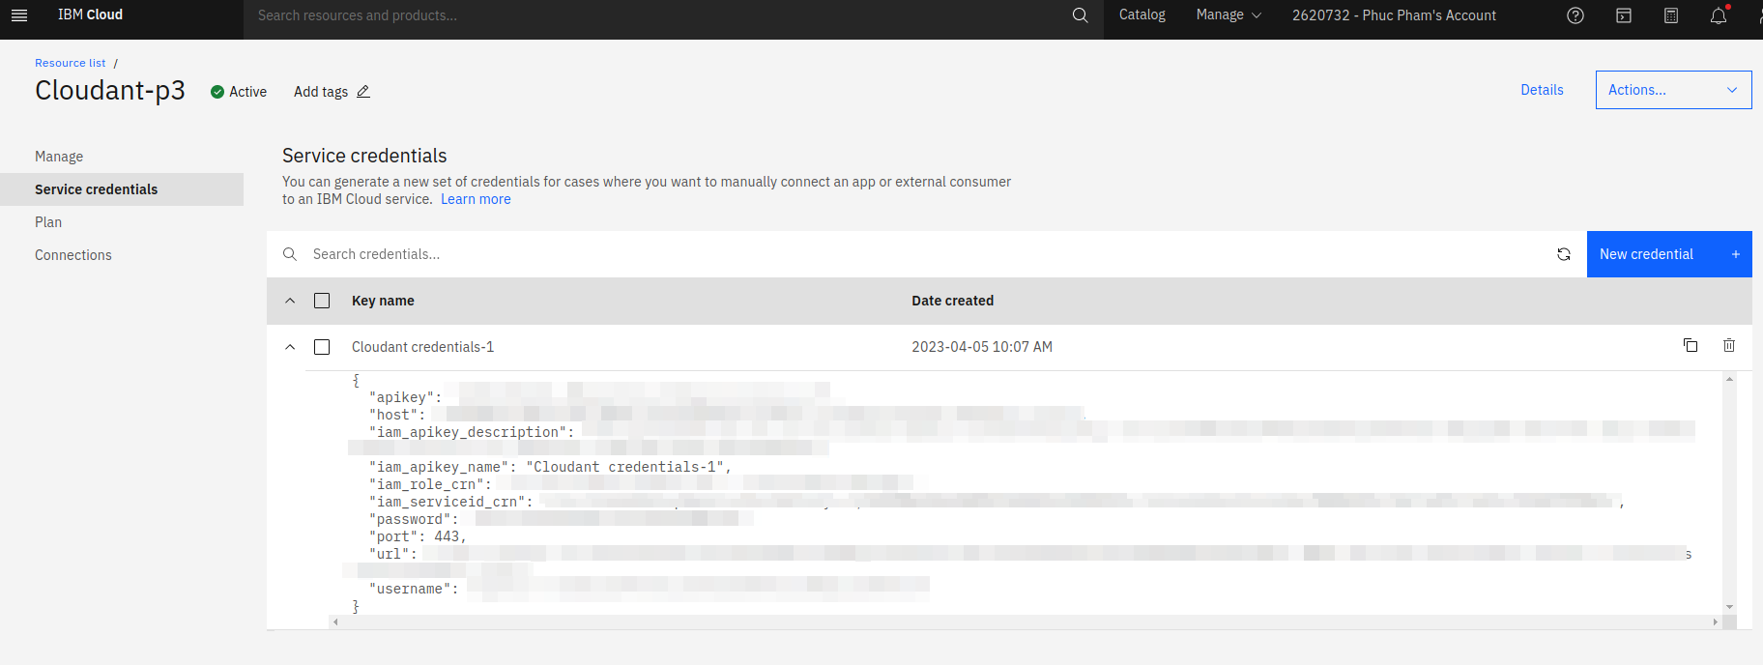Open the Plan sidebar item
Screen dimensions: 1763x665
[48, 222]
